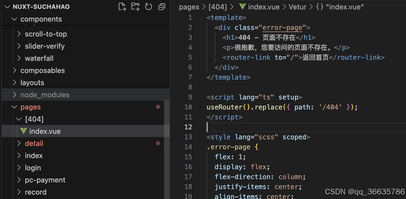406x199 pixels.
Task: Click 'index.vue' file name in breadcrumb
Action: [264, 7]
